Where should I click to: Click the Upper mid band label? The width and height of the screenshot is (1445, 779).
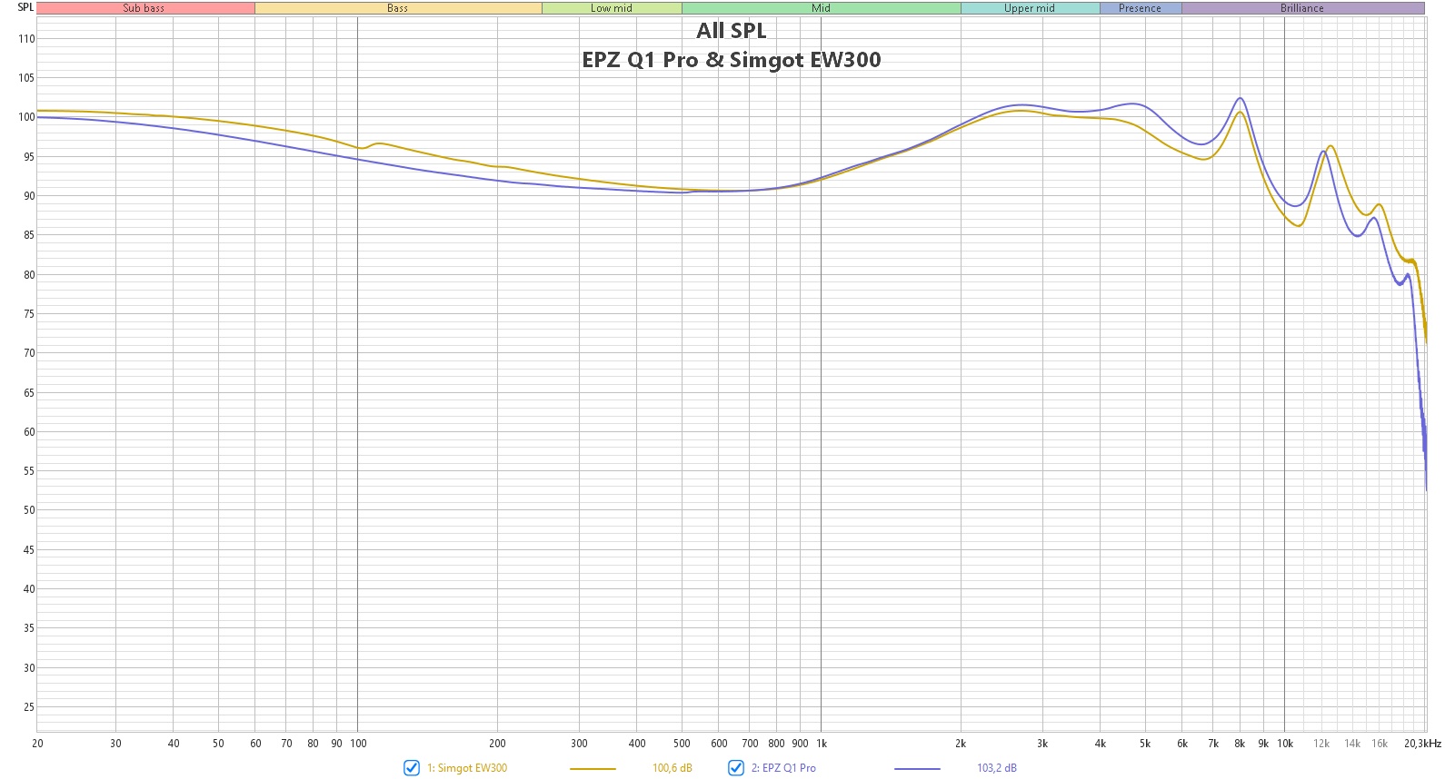tap(1030, 8)
